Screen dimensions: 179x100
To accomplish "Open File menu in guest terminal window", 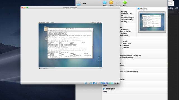I will point(49,31).
